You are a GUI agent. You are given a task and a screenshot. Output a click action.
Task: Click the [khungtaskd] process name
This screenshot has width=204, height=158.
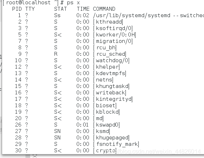112,86
